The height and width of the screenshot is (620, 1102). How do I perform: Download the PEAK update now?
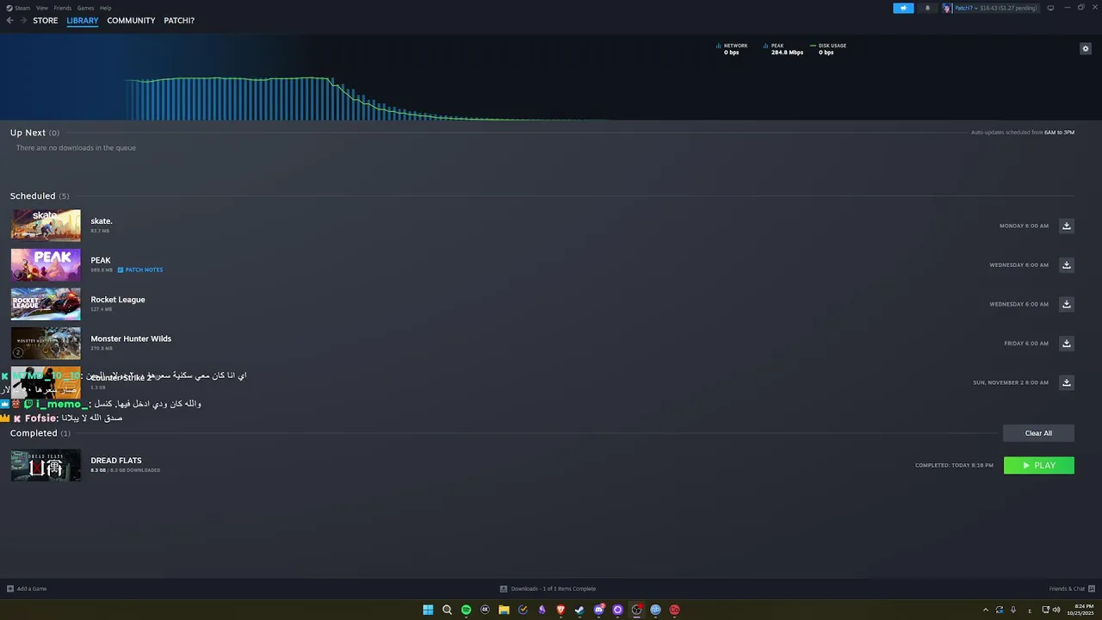click(1066, 264)
